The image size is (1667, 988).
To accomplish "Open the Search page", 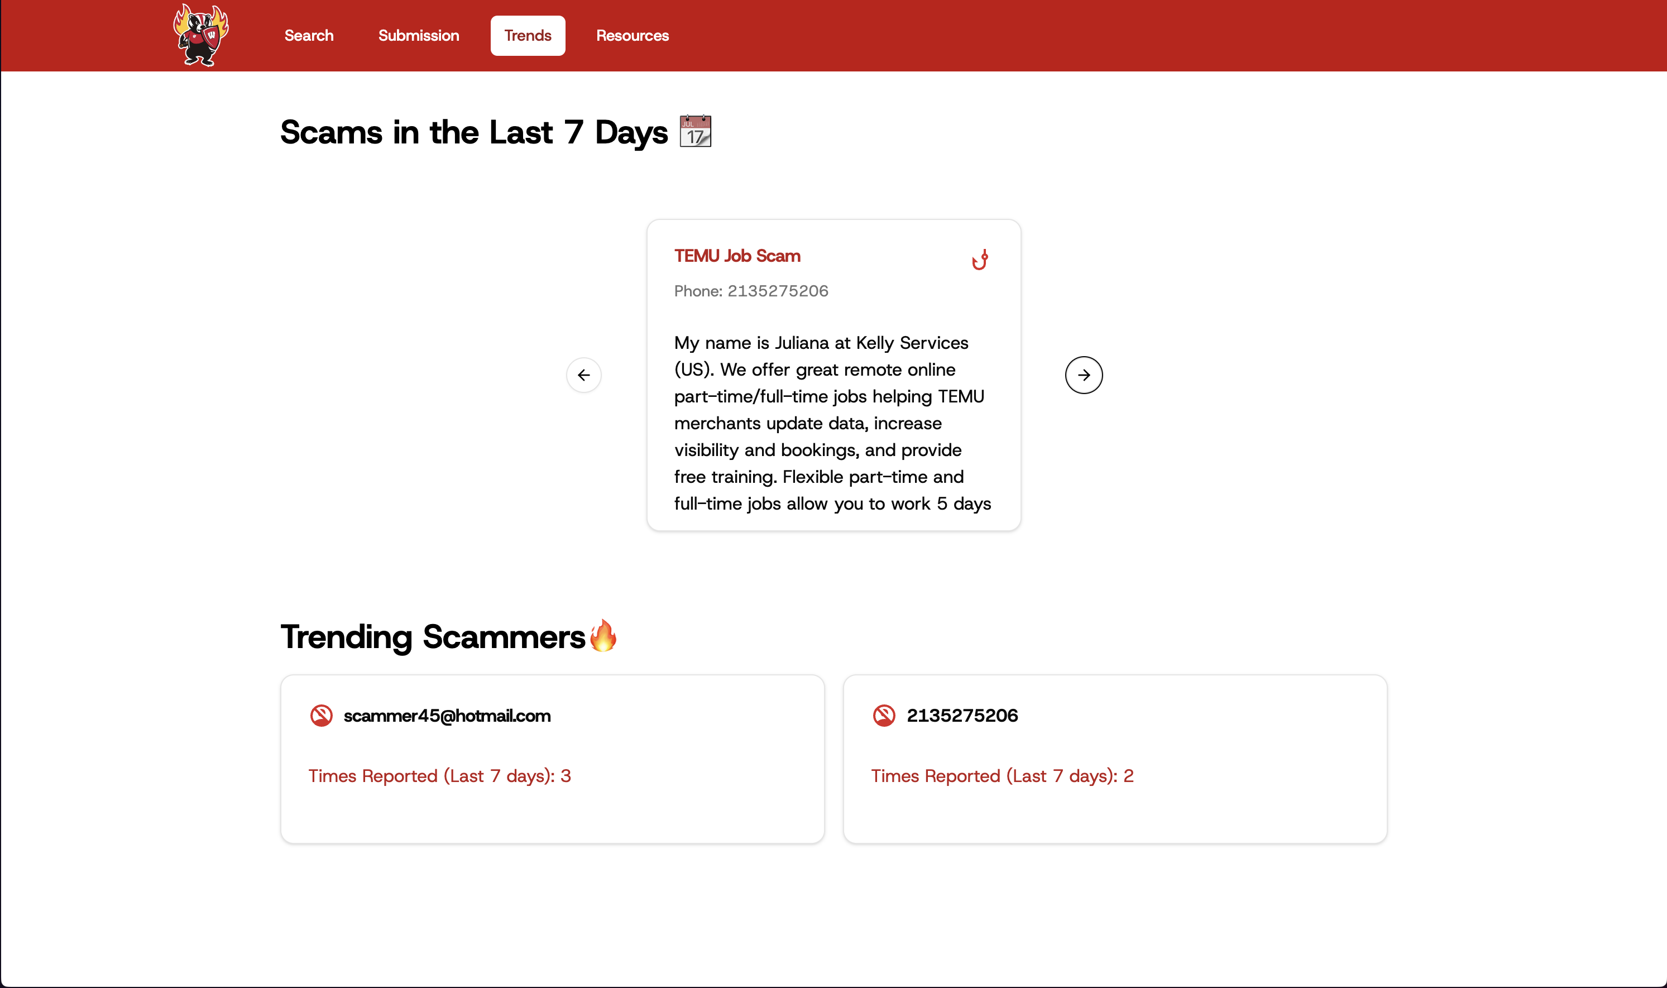I will tap(309, 35).
